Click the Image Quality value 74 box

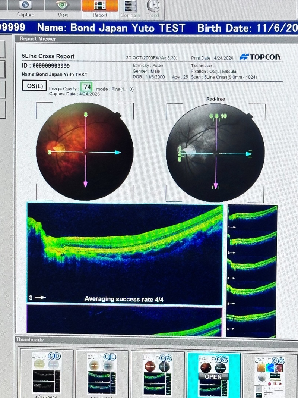pyautogui.click(x=88, y=87)
